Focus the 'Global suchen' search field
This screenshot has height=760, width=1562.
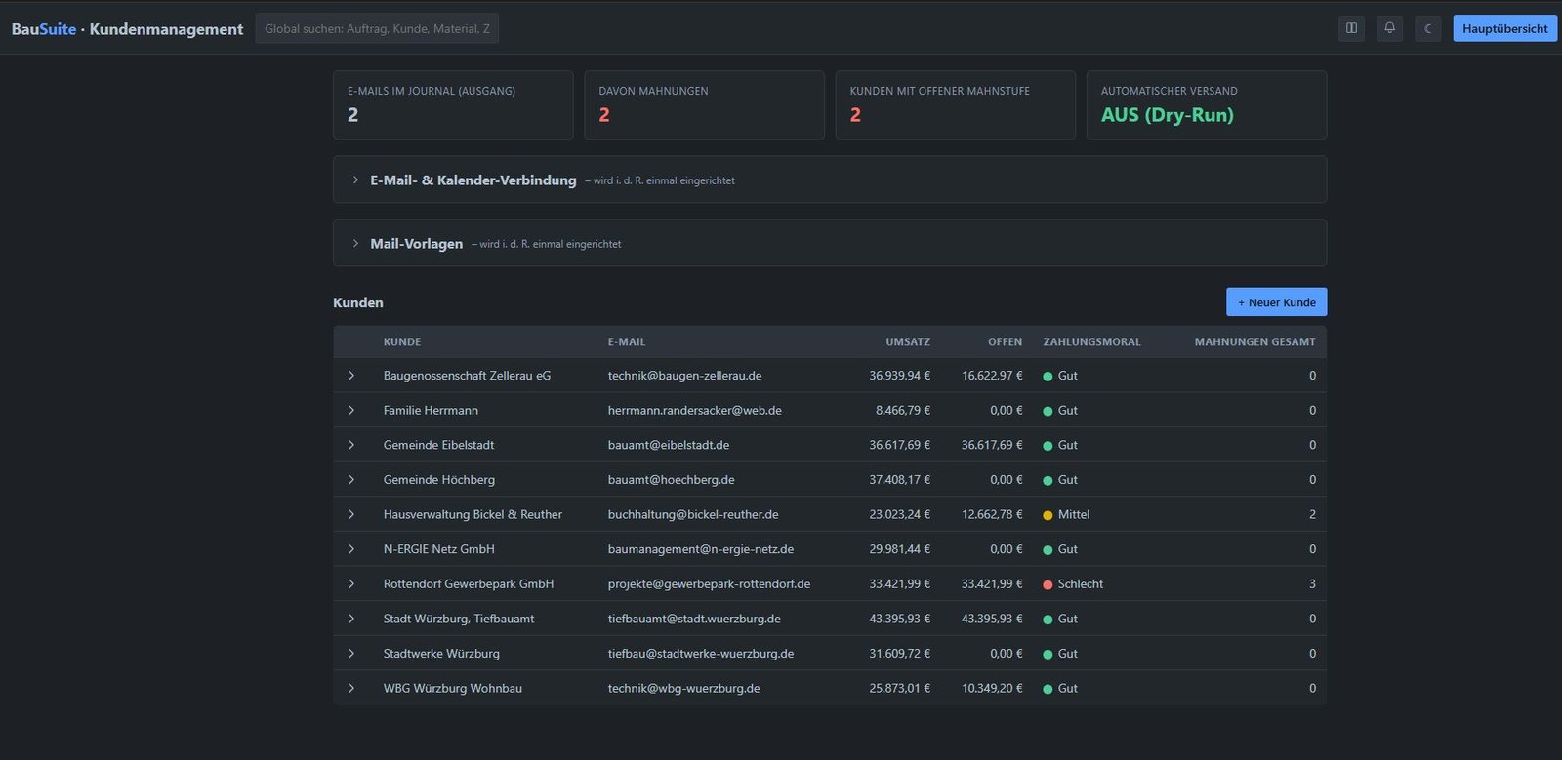[377, 28]
